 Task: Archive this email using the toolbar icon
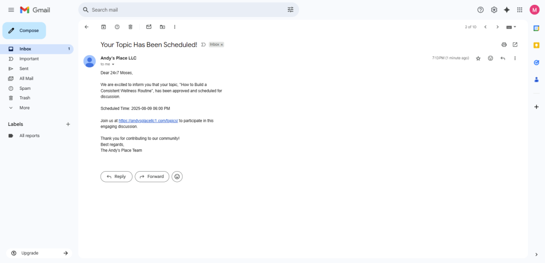point(103,27)
